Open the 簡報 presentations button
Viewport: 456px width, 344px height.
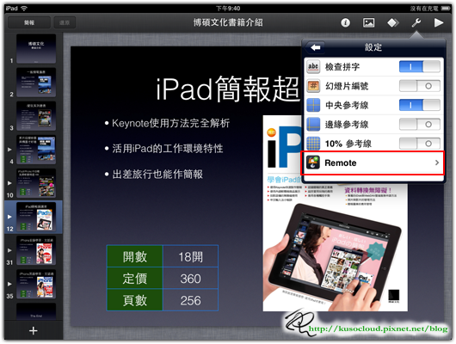[x=29, y=22]
